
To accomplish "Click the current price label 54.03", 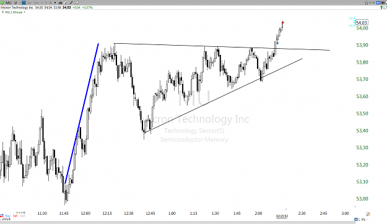I will click(362, 23).
